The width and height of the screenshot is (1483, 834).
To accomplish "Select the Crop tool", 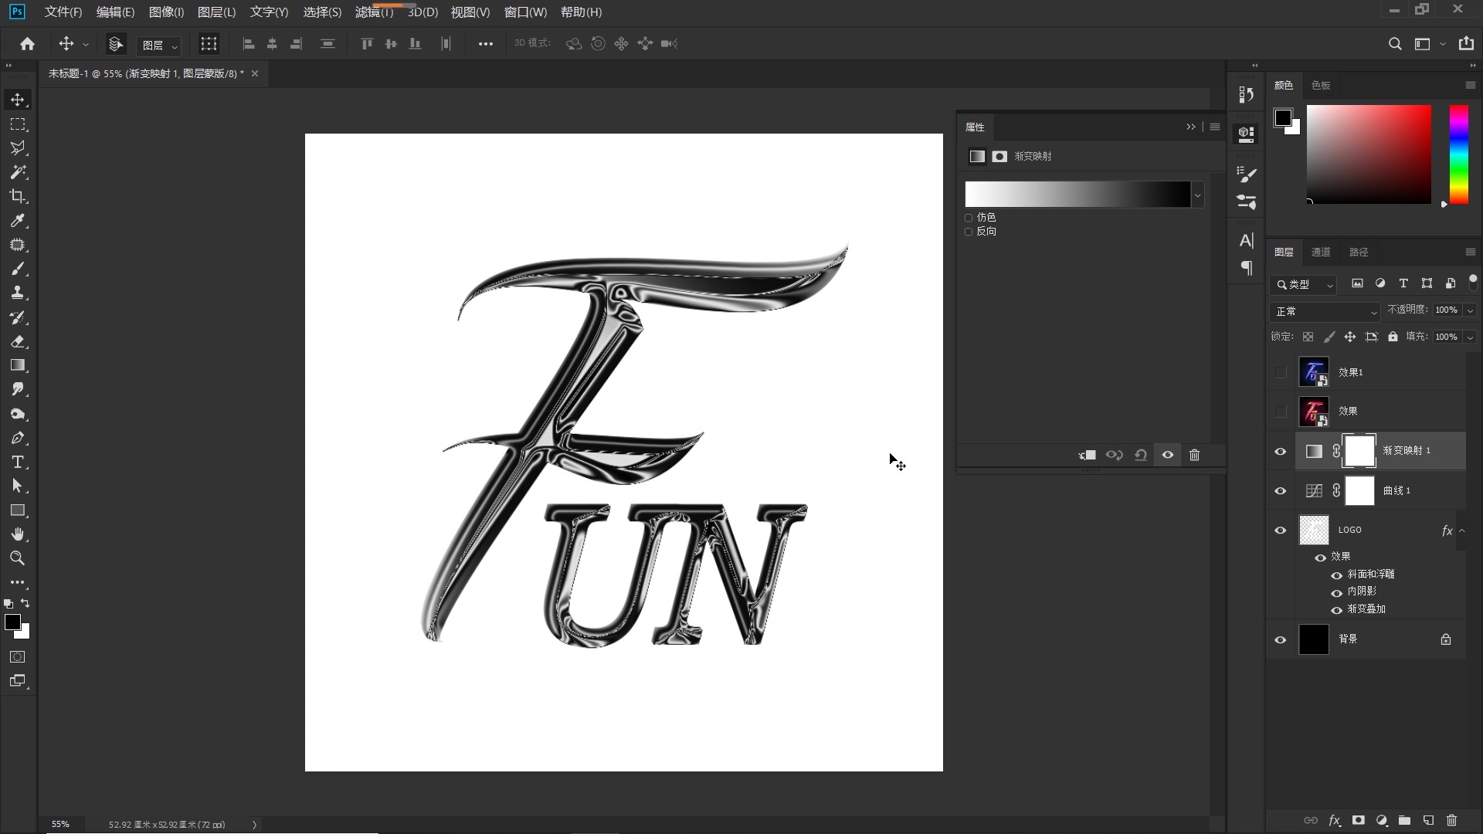I will pos(18,196).
